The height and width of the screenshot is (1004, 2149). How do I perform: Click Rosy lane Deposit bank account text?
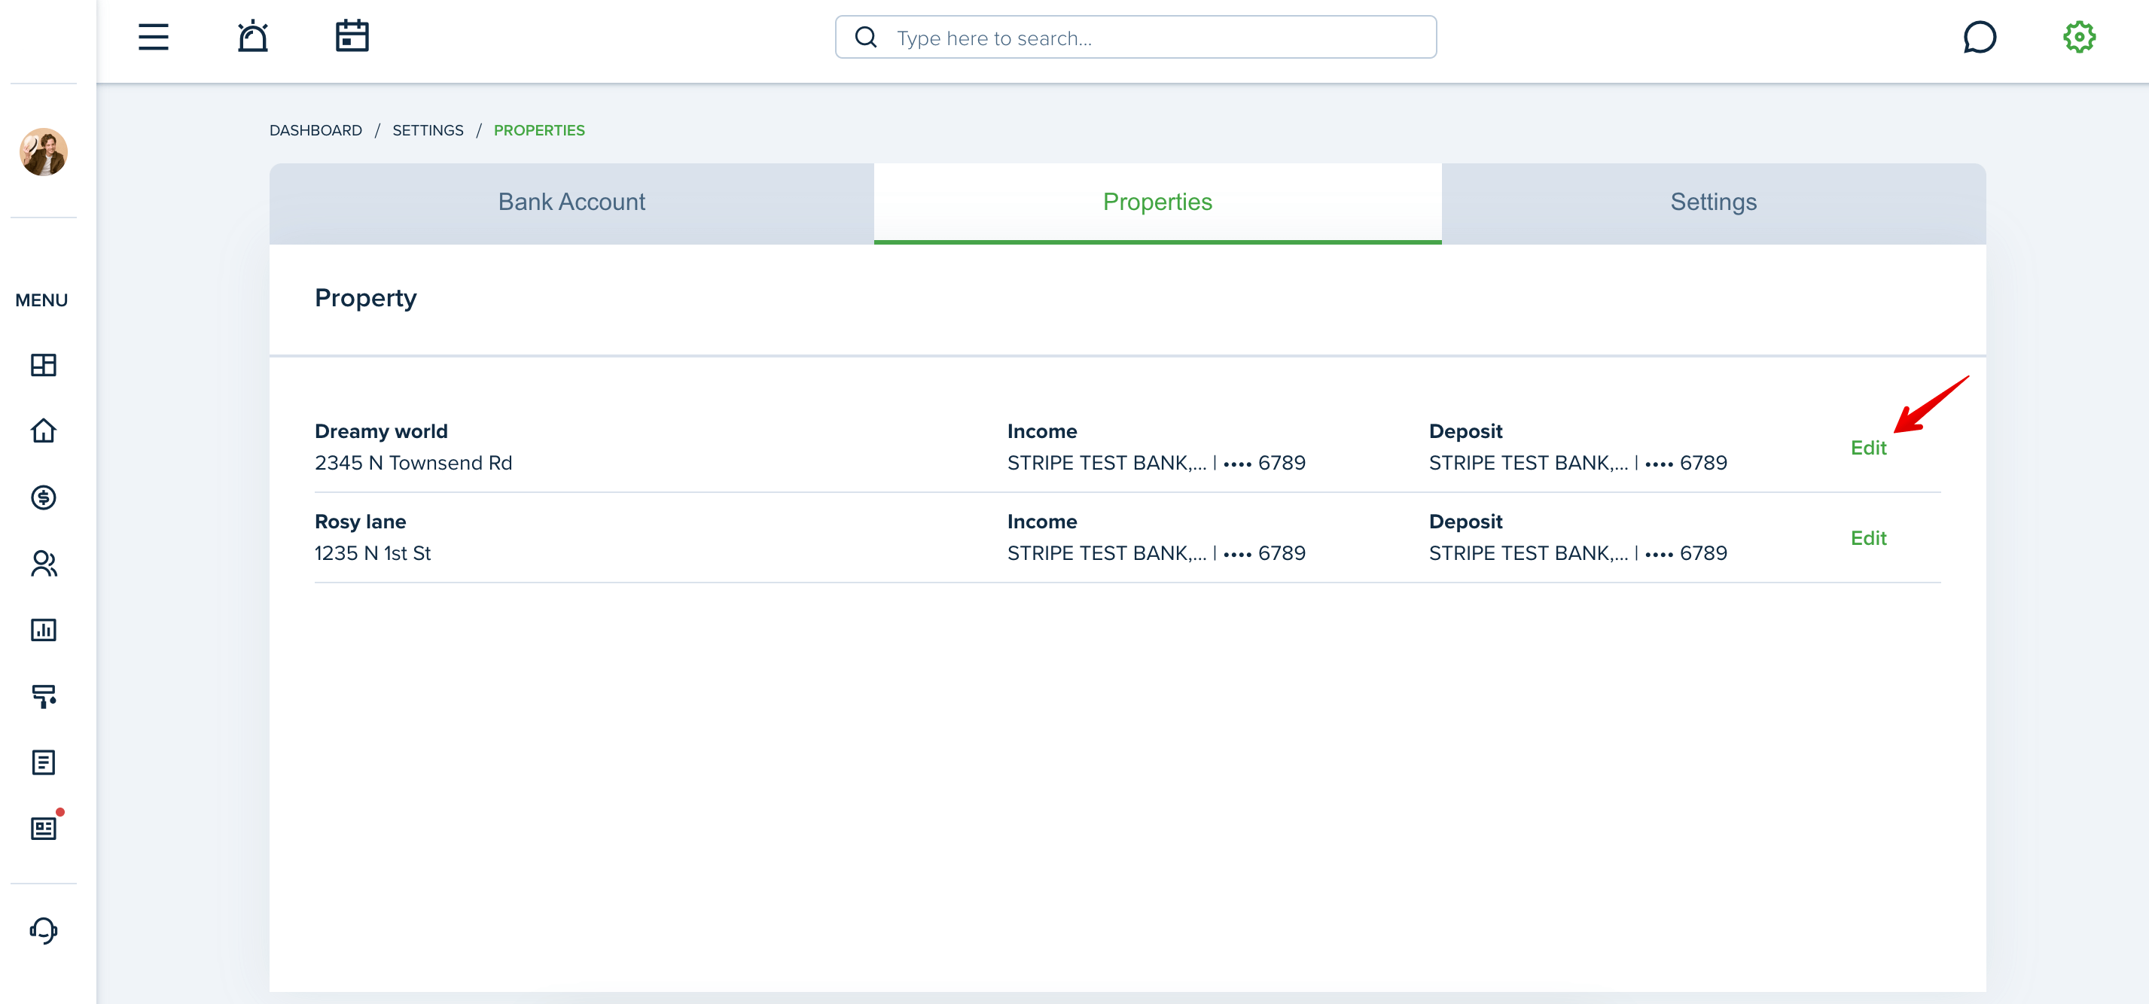(x=1577, y=553)
